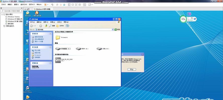The height and width of the screenshot is (100, 223).
Task: Click the Up one level folder icon
Action: tap(46, 26)
